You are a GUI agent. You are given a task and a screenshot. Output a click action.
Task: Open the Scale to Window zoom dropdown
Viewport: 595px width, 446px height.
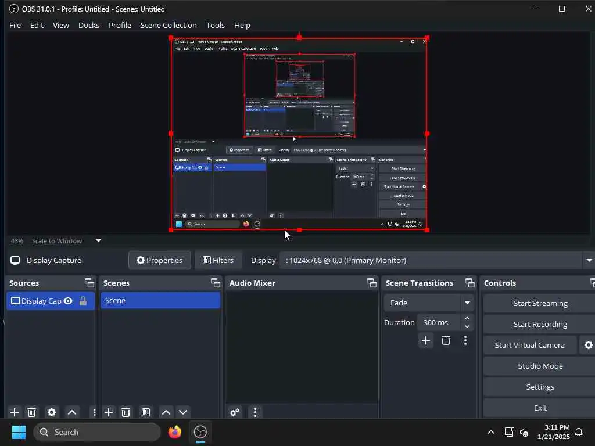[x=98, y=240]
